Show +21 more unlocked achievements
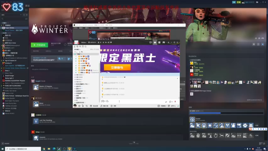Image resolution: width=268 pixels, height=151 pixels. 257,125
